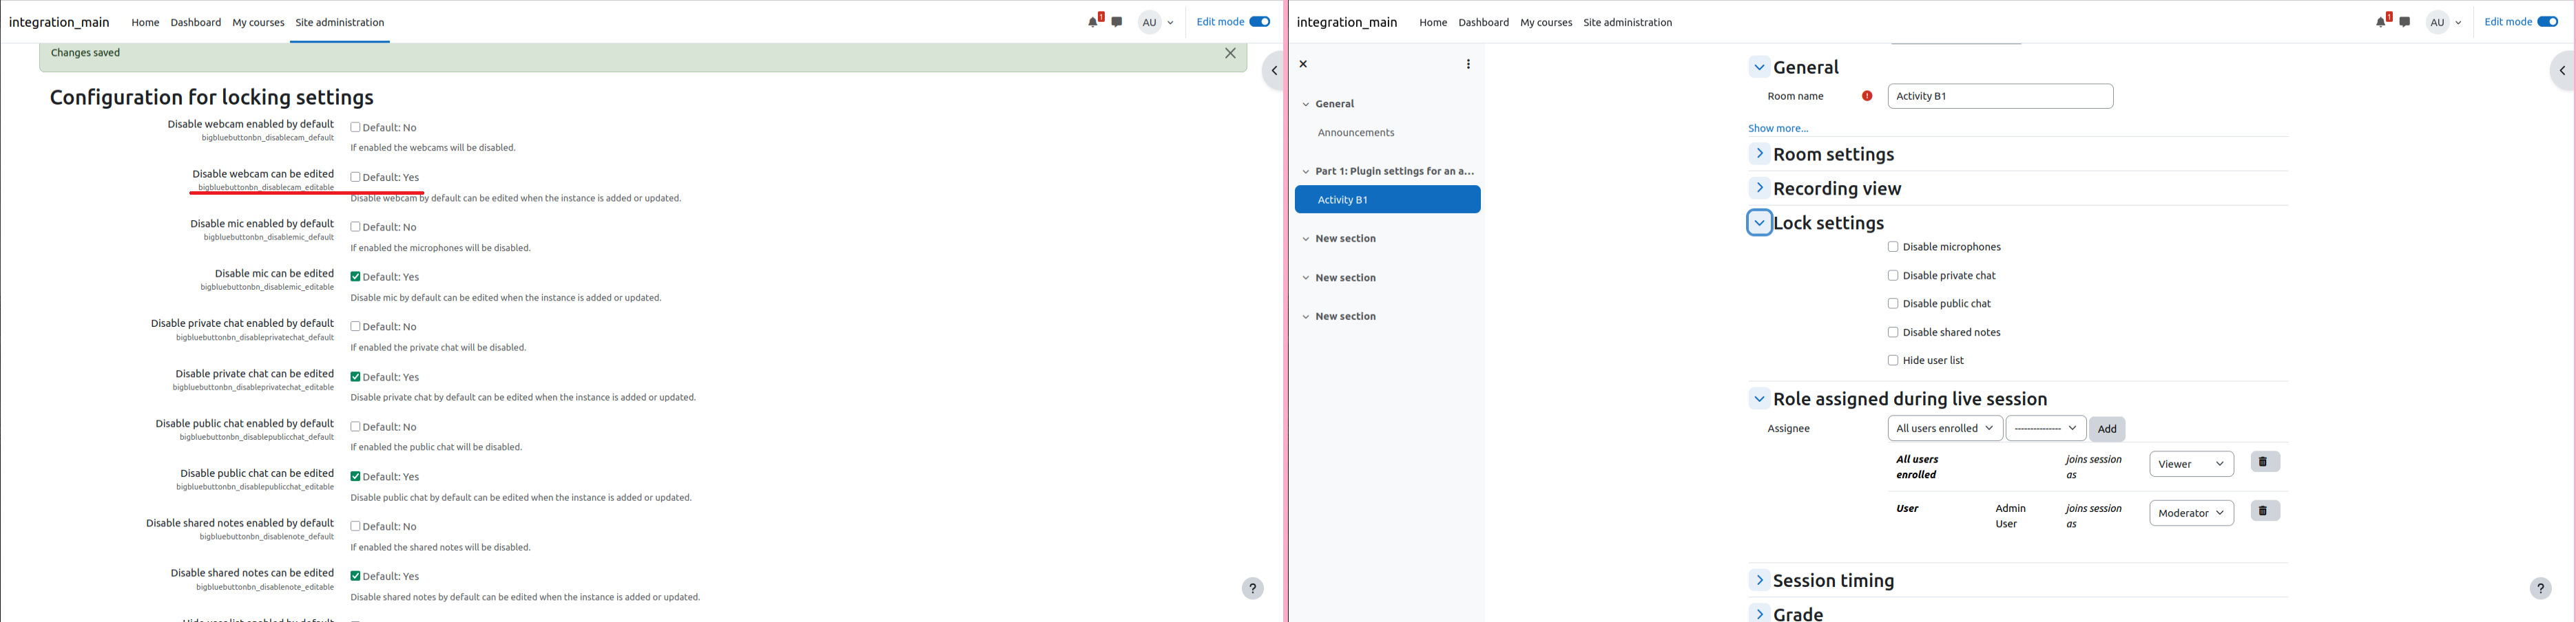
Task: Edit the Room name field
Action: tap(2000, 96)
